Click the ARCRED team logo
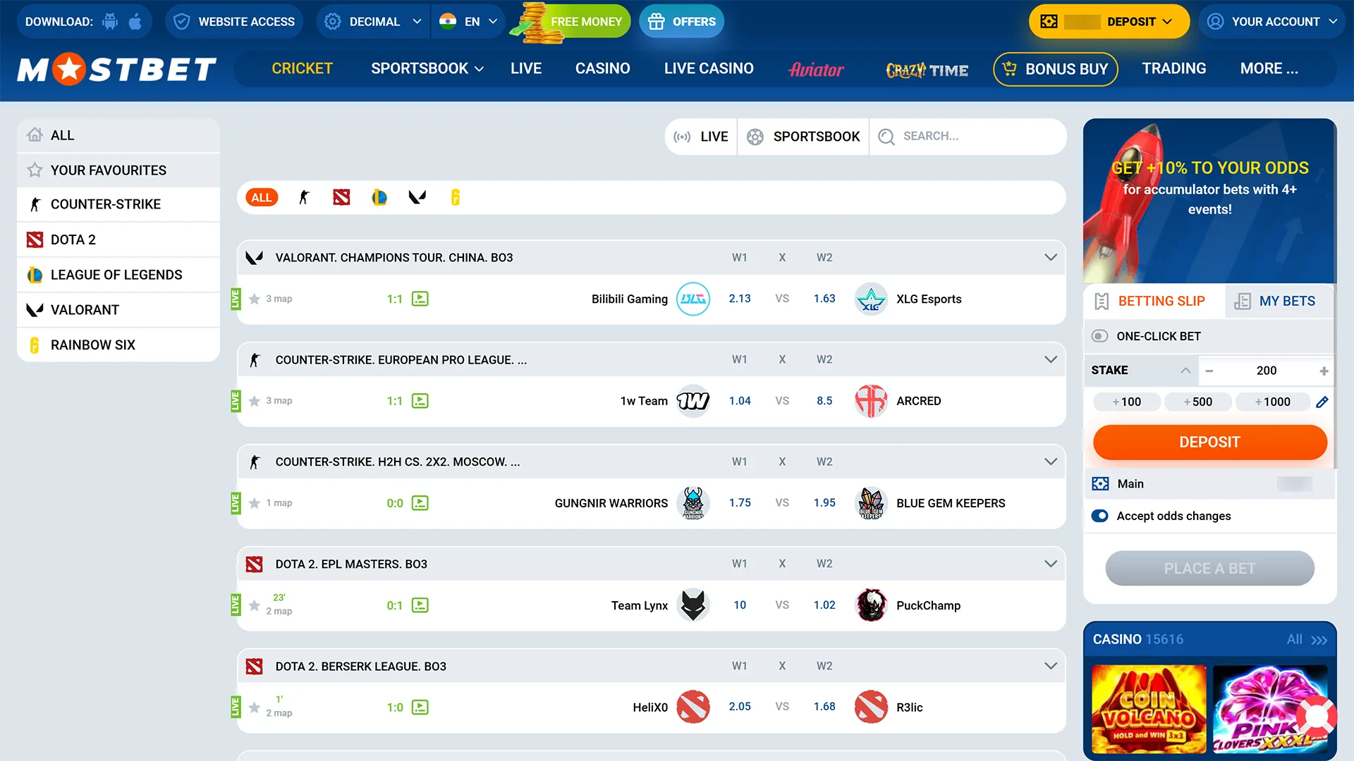Image resolution: width=1354 pixels, height=761 pixels. (871, 401)
